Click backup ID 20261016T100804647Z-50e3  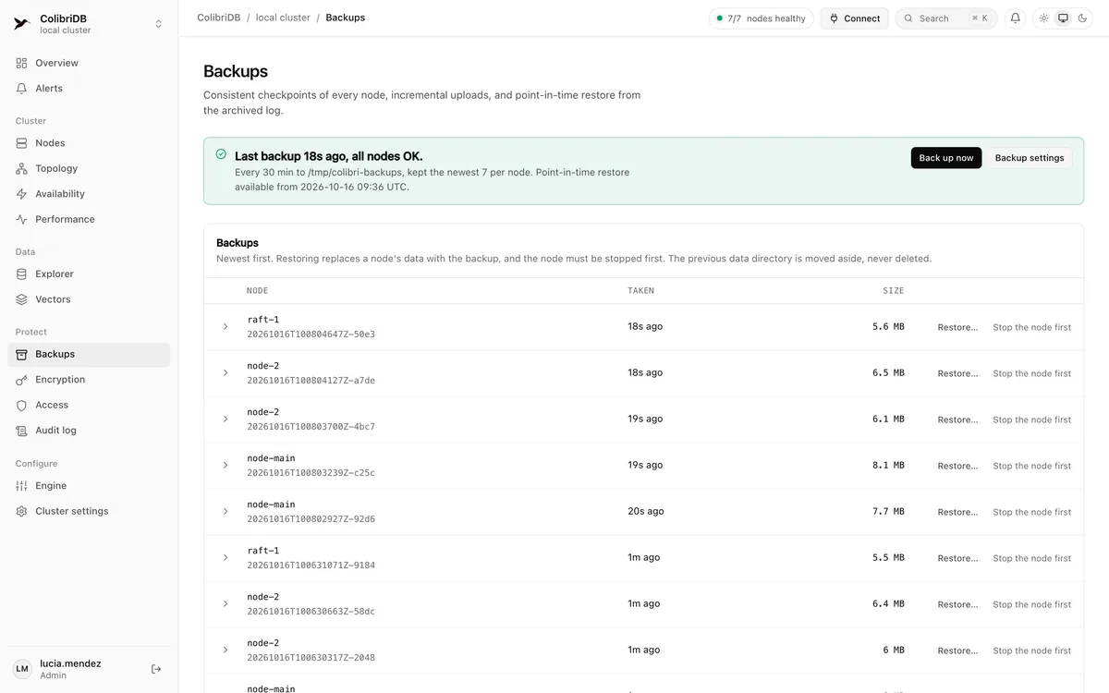311,334
